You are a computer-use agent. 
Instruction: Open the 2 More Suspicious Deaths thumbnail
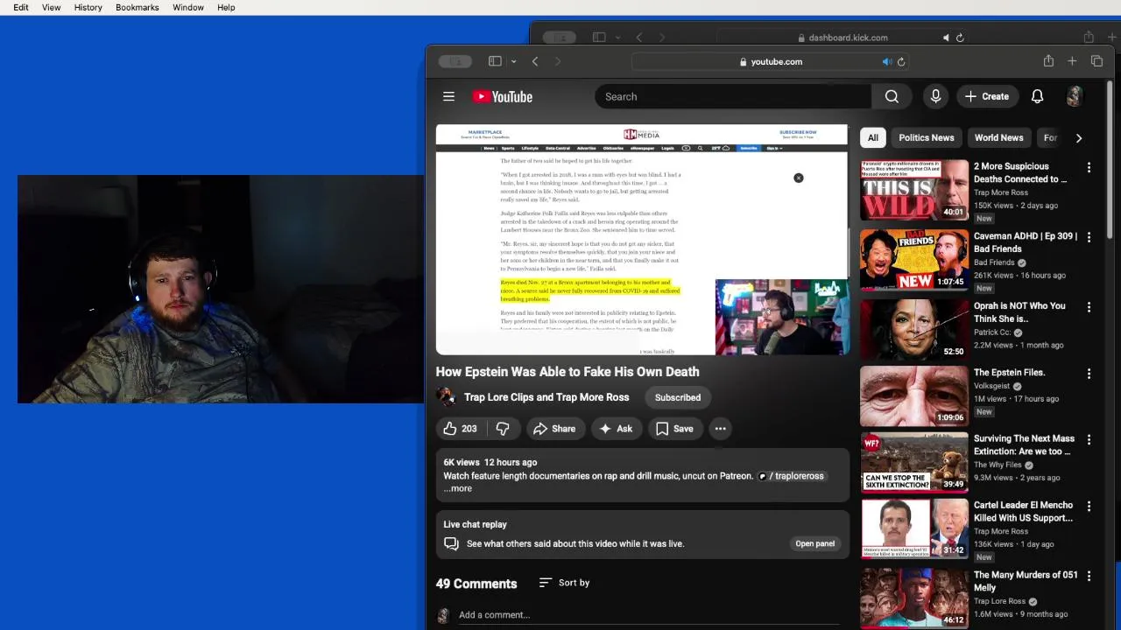click(x=914, y=190)
